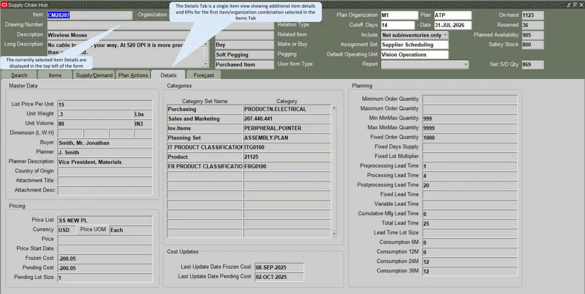The width and height of the screenshot is (585, 294).
Task: Click the Price UOM field Each
Action: 131,230
